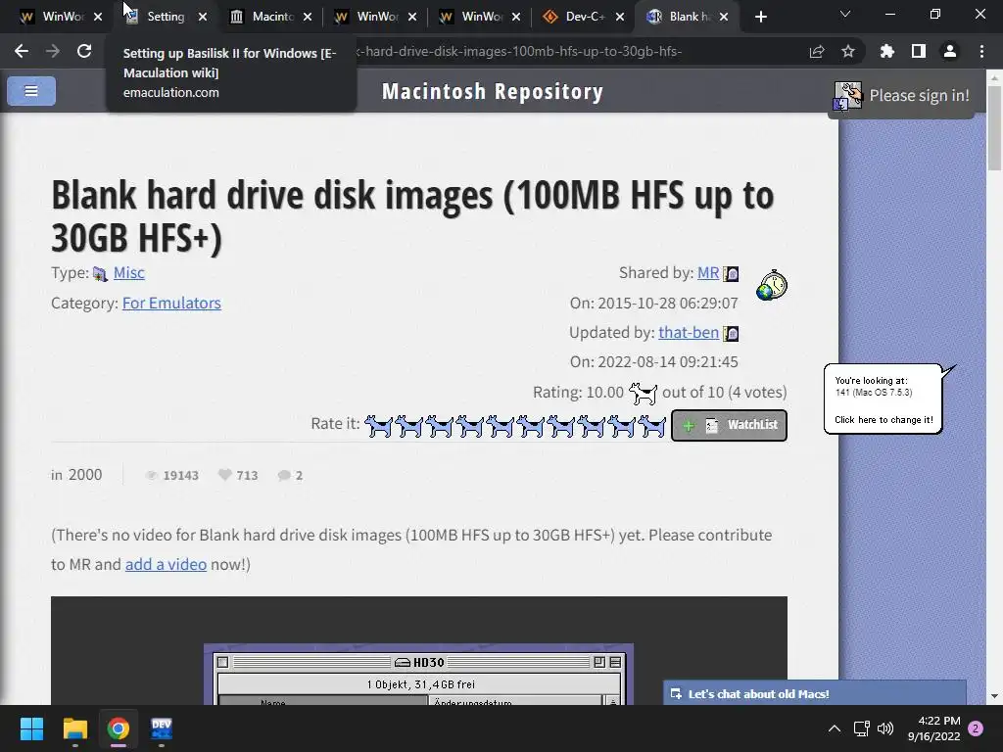Close the Blank hard drive tab

(724, 17)
